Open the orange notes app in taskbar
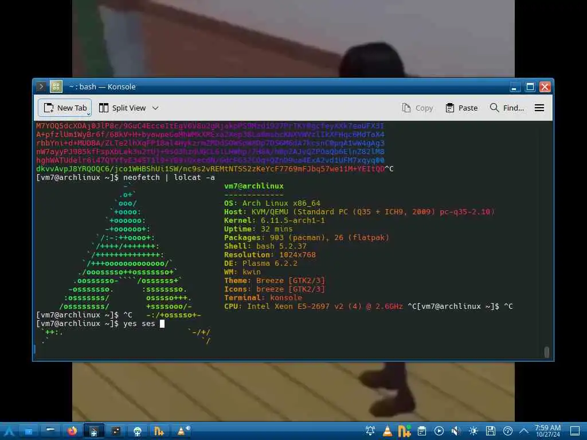Viewport: 587px width, 440px height. pos(159,431)
